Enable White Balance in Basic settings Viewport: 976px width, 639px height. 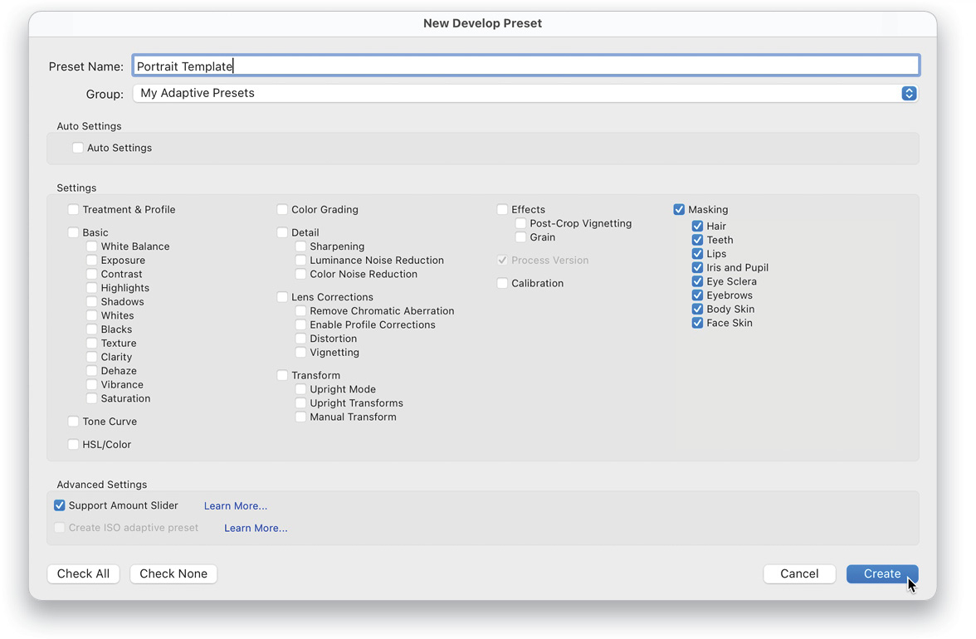coord(92,247)
